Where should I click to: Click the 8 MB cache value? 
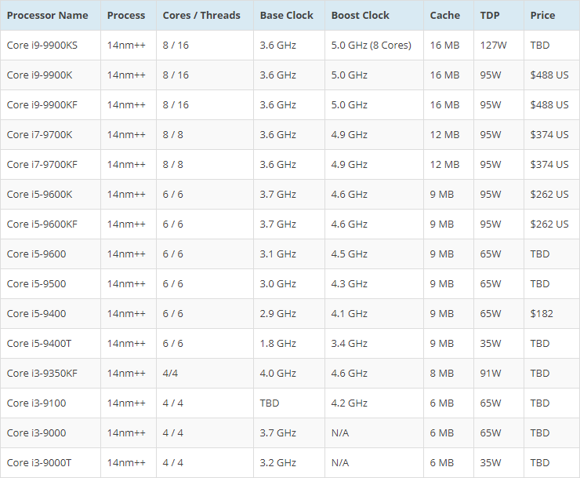click(x=441, y=373)
